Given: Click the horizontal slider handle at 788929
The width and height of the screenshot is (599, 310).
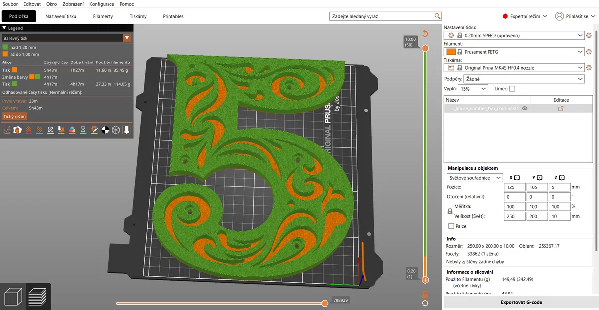Looking at the screenshot, I should click(325, 303).
